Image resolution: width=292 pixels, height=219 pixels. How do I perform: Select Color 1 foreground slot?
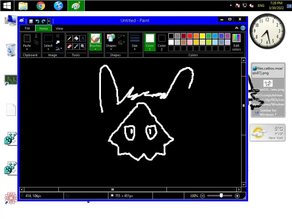tap(150, 42)
